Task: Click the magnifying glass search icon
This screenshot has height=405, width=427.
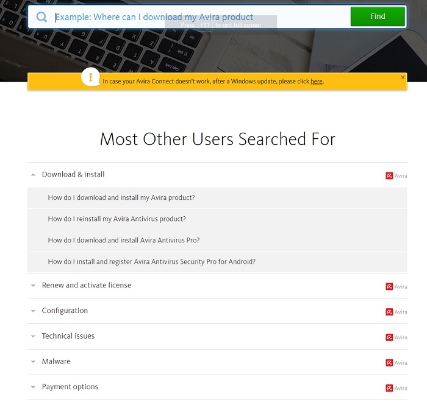Action: (x=41, y=17)
